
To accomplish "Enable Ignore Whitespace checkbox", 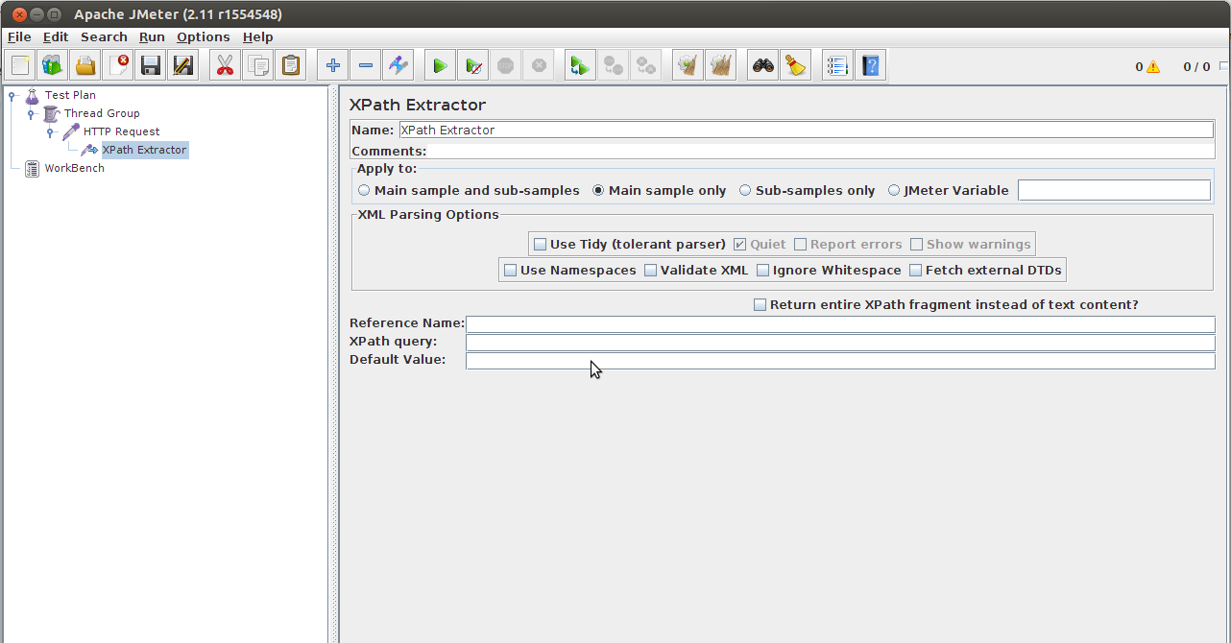I will pyautogui.click(x=762, y=270).
